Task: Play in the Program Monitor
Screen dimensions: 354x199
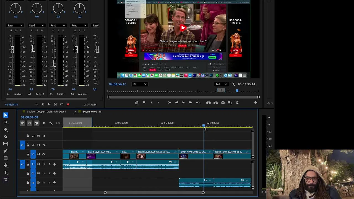Action: coord(183,103)
